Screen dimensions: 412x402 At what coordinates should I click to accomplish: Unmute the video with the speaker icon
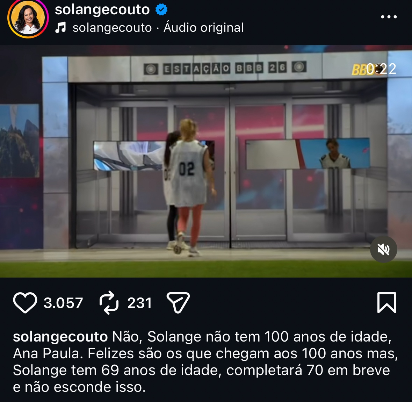point(383,249)
